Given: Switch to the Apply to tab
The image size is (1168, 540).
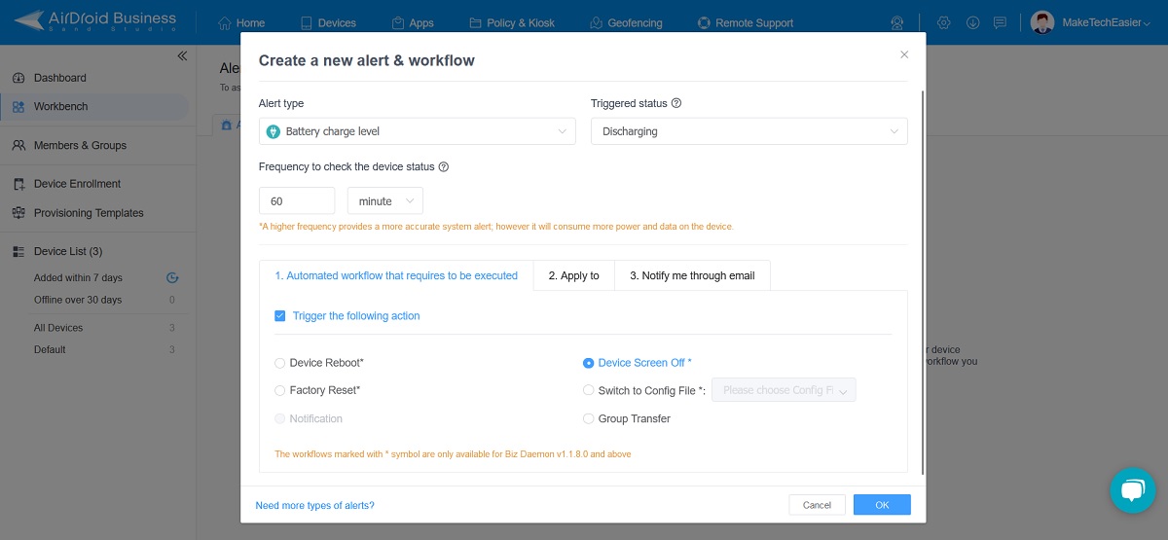Looking at the screenshot, I should (574, 275).
